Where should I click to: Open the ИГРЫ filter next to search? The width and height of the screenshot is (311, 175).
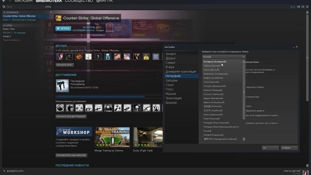pyautogui.click(x=48, y=7)
